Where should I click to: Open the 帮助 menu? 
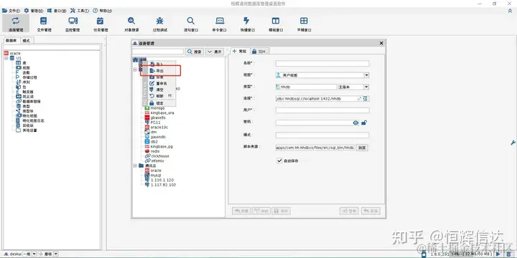103,11
